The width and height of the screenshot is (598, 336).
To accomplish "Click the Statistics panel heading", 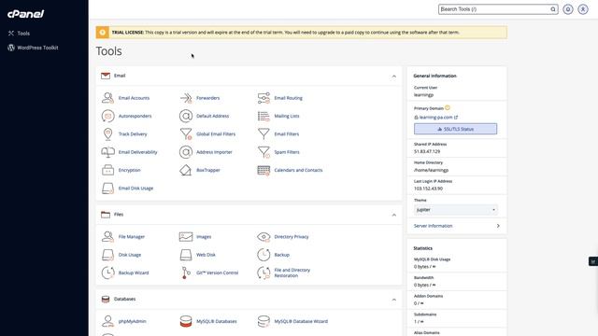I will click(x=423, y=248).
